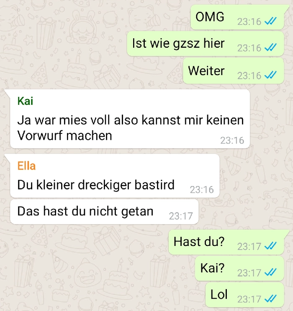Open Ella's contact via orange sender name

coord(26,166)
